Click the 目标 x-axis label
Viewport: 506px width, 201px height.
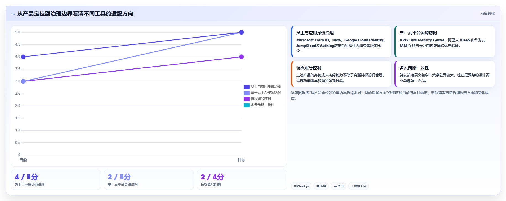242,160
